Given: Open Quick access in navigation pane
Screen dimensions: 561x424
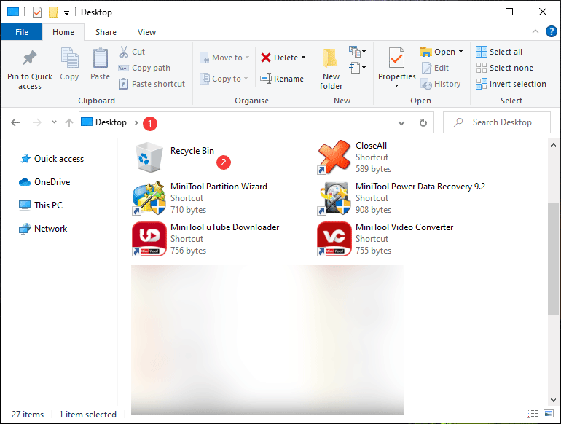Looking at the screenshot, I should [52, 159].
